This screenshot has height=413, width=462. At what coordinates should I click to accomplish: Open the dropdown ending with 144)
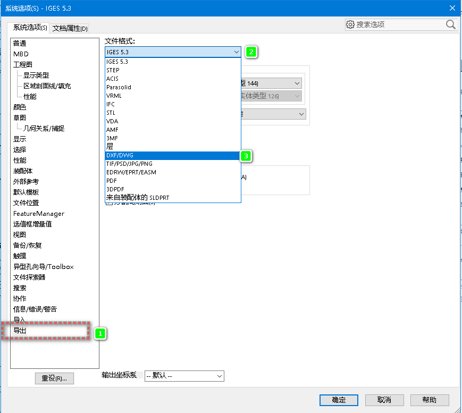(x=271, y=83)
